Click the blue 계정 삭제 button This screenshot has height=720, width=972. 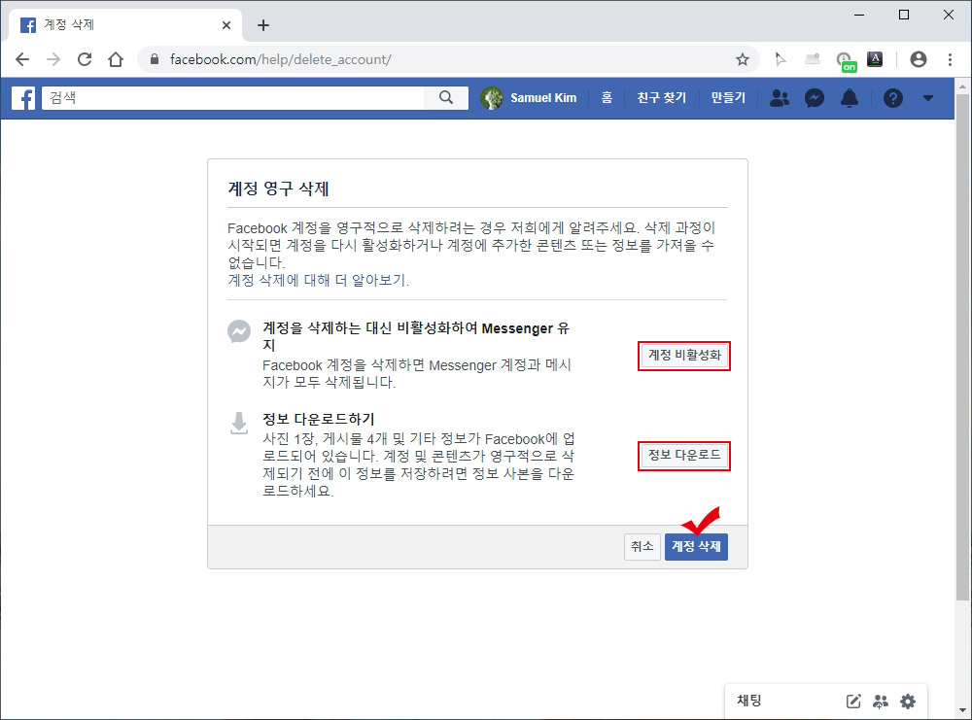[696, 546]
